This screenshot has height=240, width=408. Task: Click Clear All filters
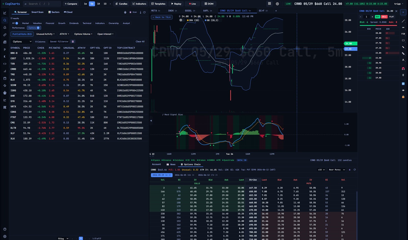tap(140, 42)
